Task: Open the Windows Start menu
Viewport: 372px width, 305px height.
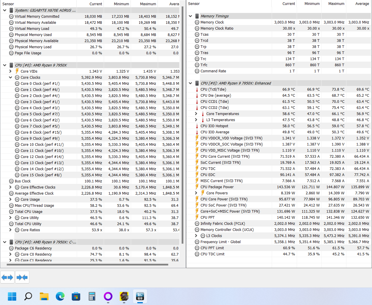Action: pyautogui.click(x=12, y=297)
